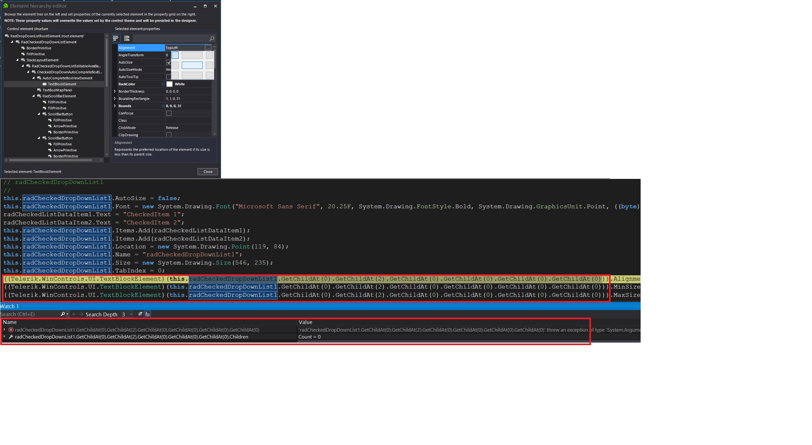
Task: Click the Close button
Action: pos(208,172)
